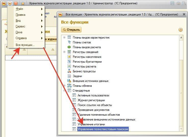Click the save diskette icon in title bar
The image size is (188, 137).
coord(172,3)
